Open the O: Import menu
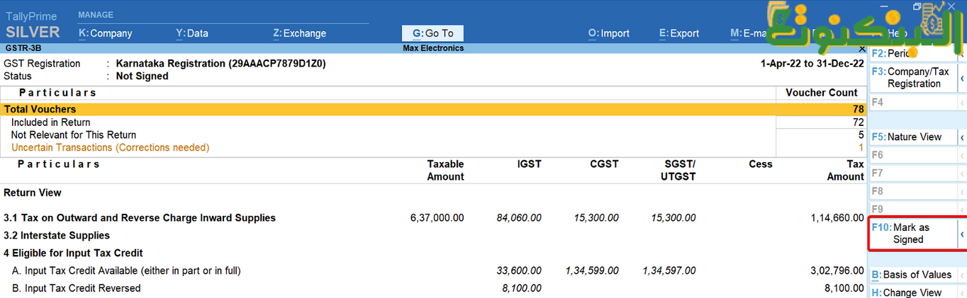967x298 pixels. pyautogui.click(x=609, y=33)
